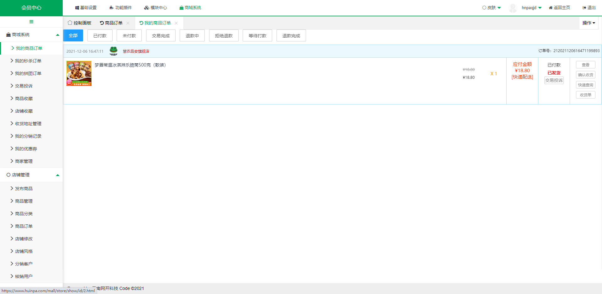
Task: Open the 模块中心 menu
Action: coord(156,8)
